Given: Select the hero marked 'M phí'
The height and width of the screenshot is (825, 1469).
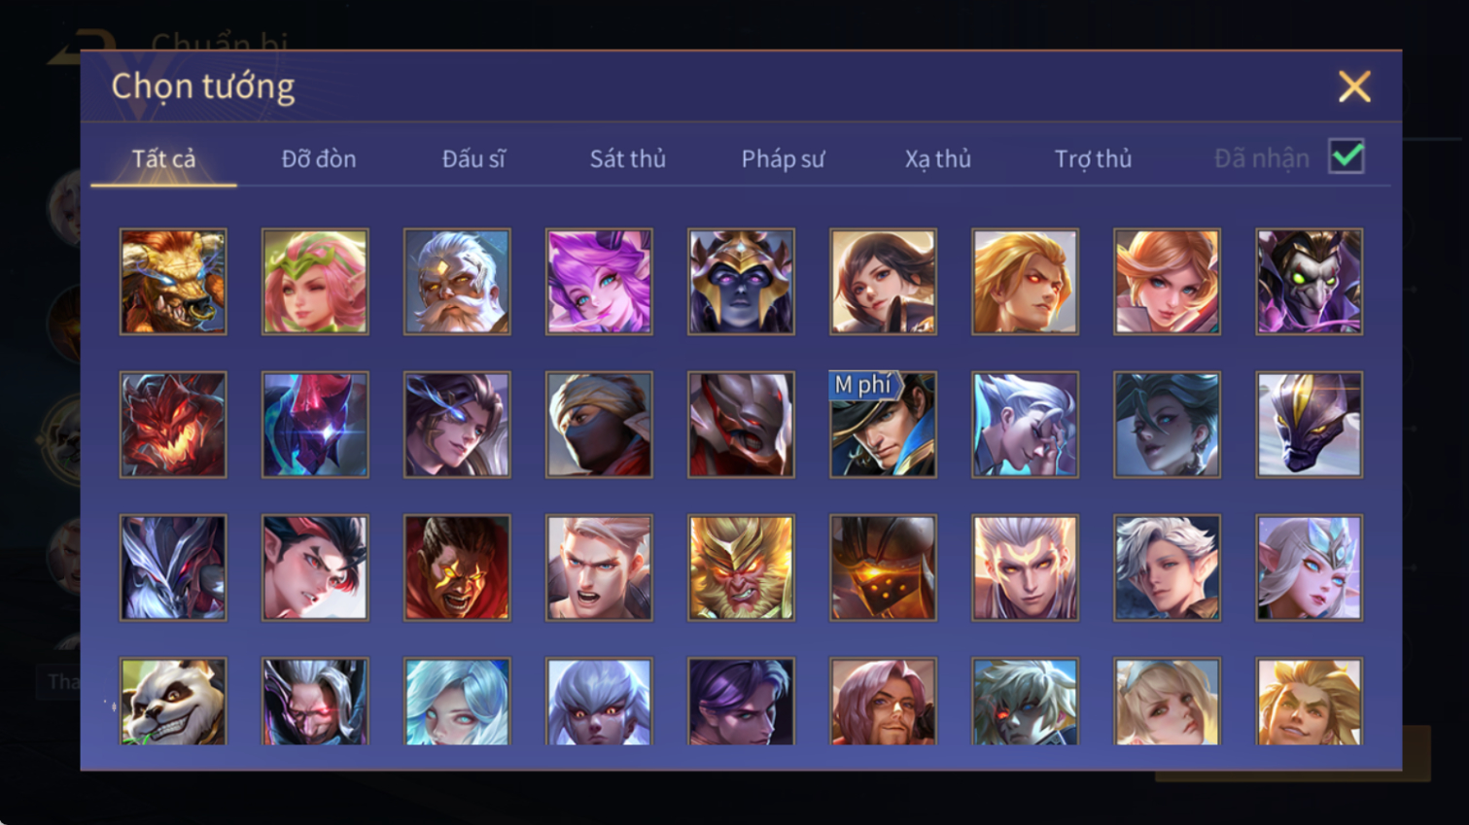Looking at the screenshot, I should pos(883,425).
